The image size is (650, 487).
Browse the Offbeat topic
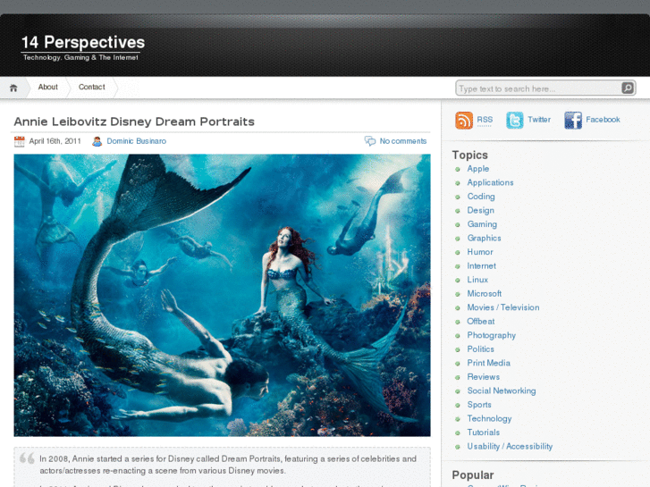[x=480, y=321]
